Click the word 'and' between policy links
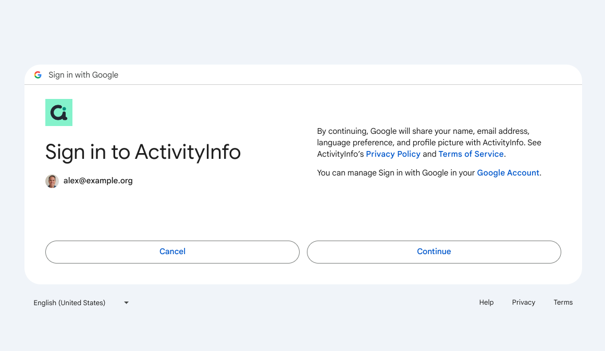The width and height of the screenshot is (605, 351). pyautogui.click(x=429, y=154)
